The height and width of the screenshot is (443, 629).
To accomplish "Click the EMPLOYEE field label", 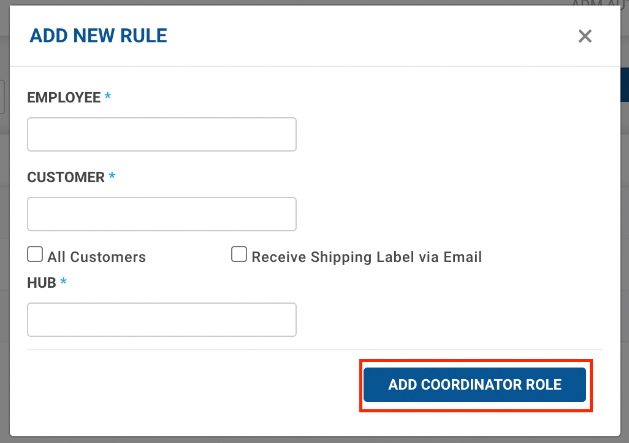I will point(64,98).
